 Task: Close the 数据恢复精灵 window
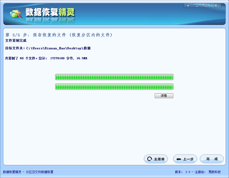point(216,6)
